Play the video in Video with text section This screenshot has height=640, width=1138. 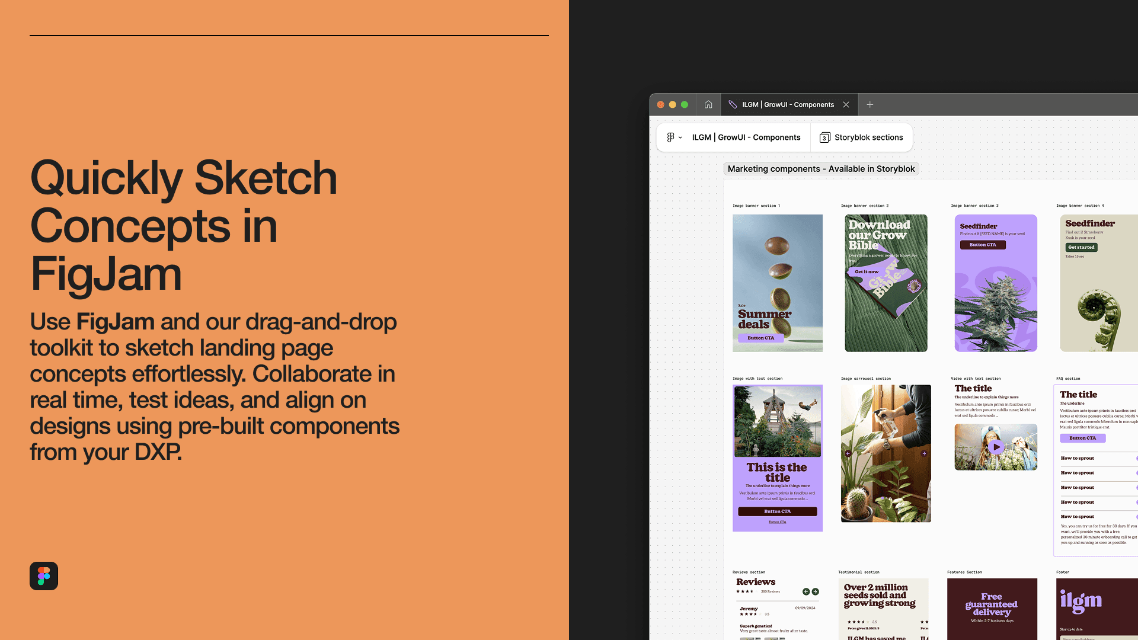point(996,447)
